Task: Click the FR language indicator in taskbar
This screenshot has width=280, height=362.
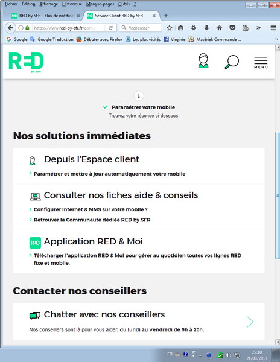Action: pyautogui.click(x=170, y=354)
